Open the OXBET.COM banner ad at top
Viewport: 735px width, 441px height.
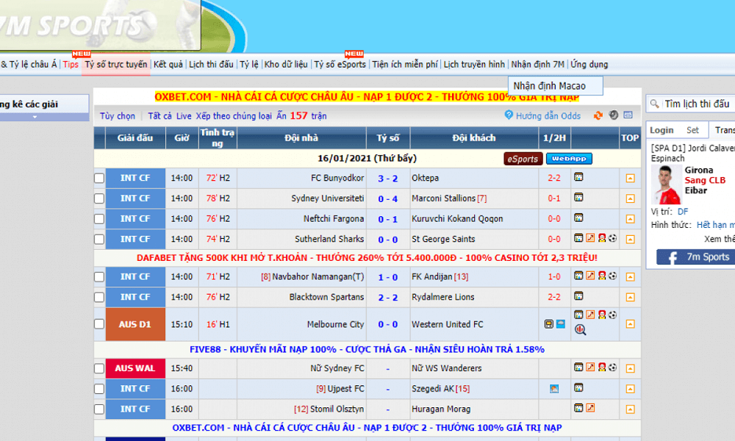coord(367,97)
